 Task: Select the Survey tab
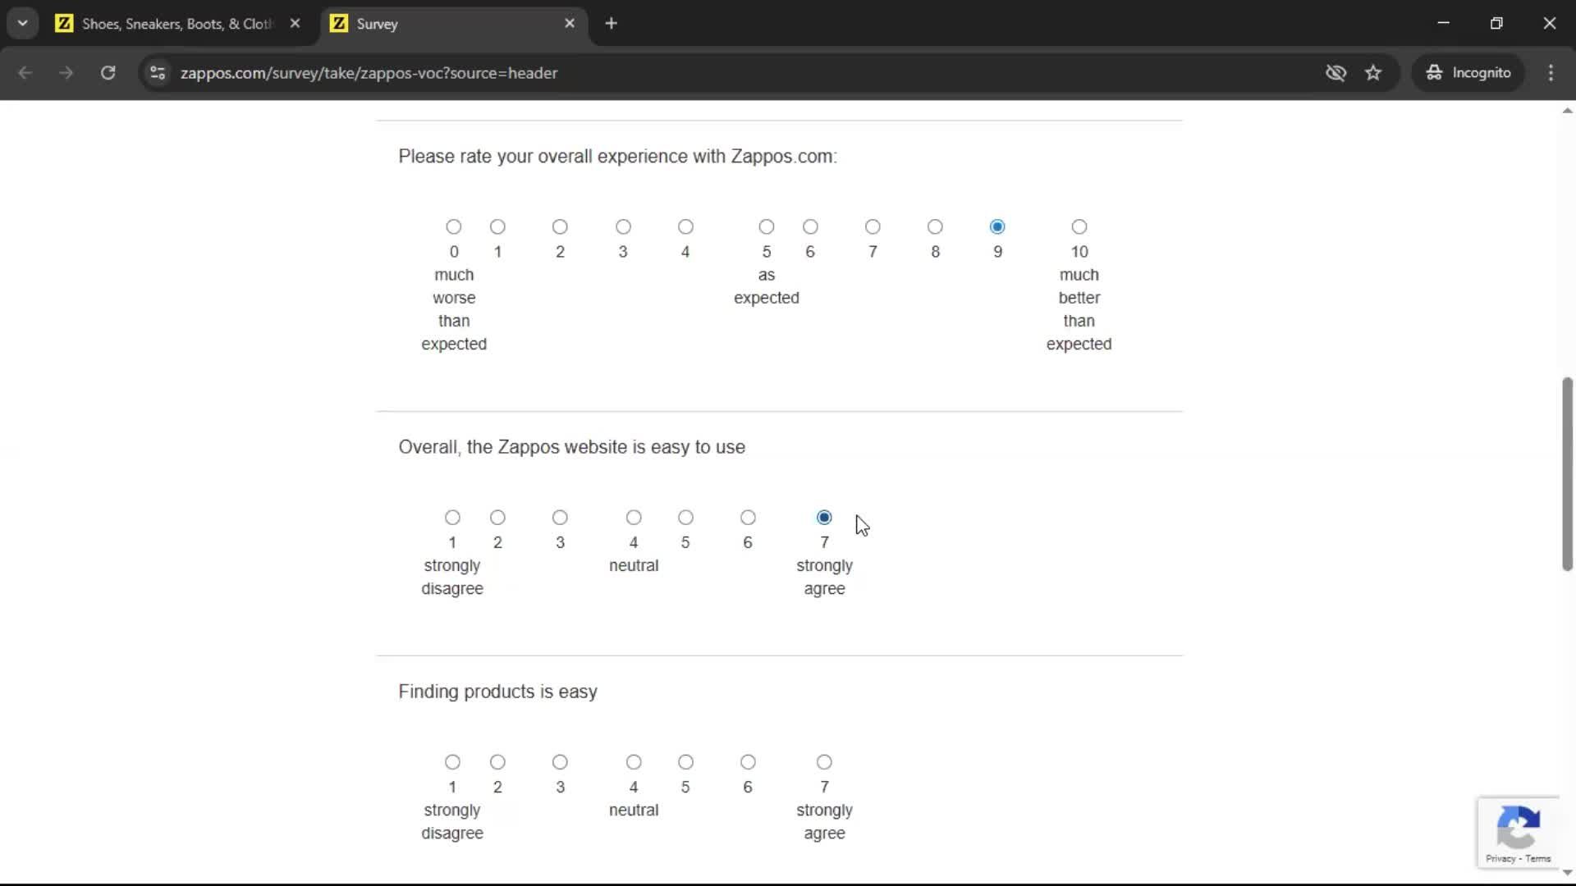[451, 24]
